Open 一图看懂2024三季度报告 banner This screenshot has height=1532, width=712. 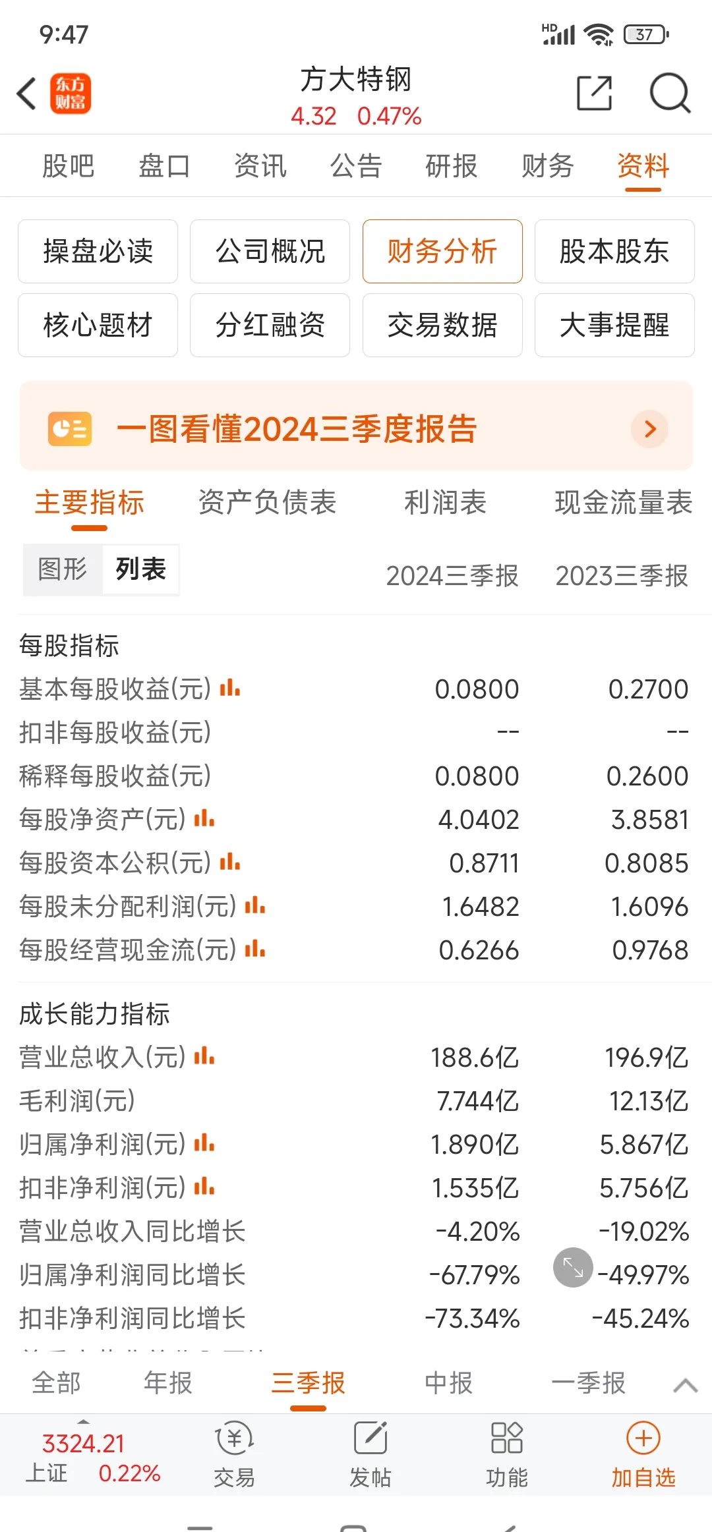point(356,426)
